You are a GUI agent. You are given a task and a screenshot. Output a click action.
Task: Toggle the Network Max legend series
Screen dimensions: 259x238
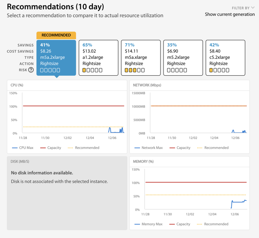tap(148, 148)
